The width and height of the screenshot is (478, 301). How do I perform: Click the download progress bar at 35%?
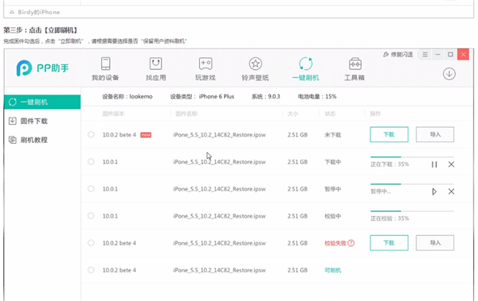tap(412, 157)
